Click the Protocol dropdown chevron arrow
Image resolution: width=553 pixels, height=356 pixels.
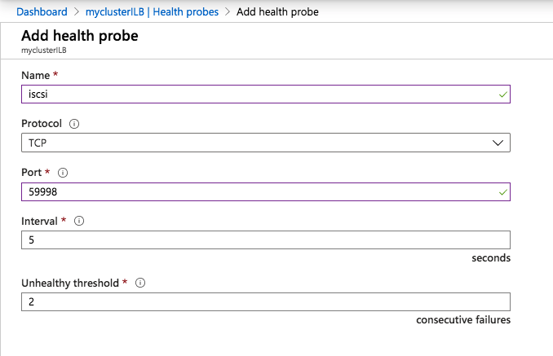(x=498, y=143)
